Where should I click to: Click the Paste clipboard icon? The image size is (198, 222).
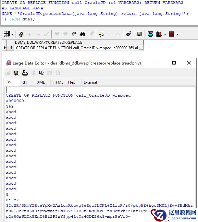[x=50, y=73]
